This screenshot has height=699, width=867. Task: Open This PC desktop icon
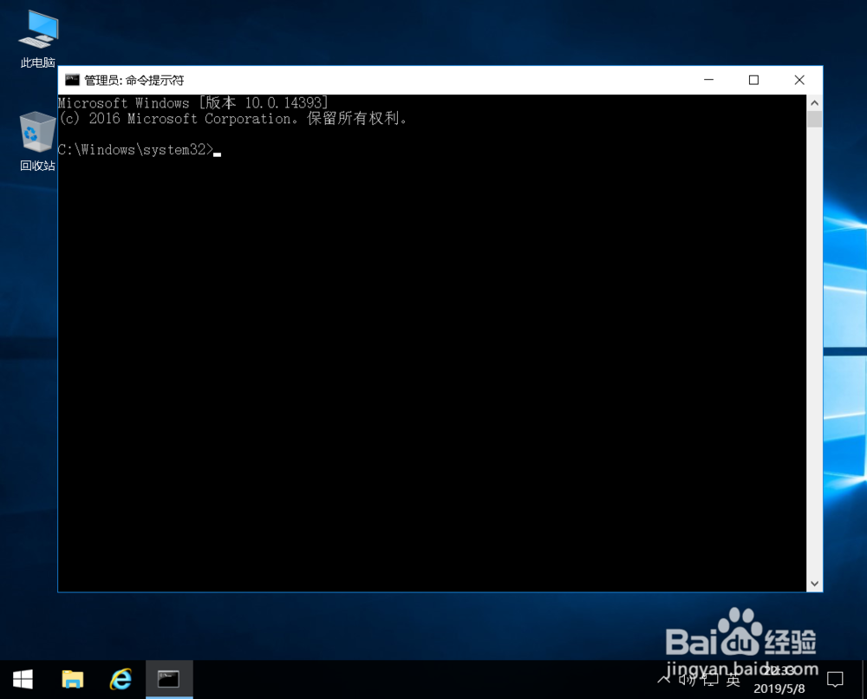coord(37,39)
